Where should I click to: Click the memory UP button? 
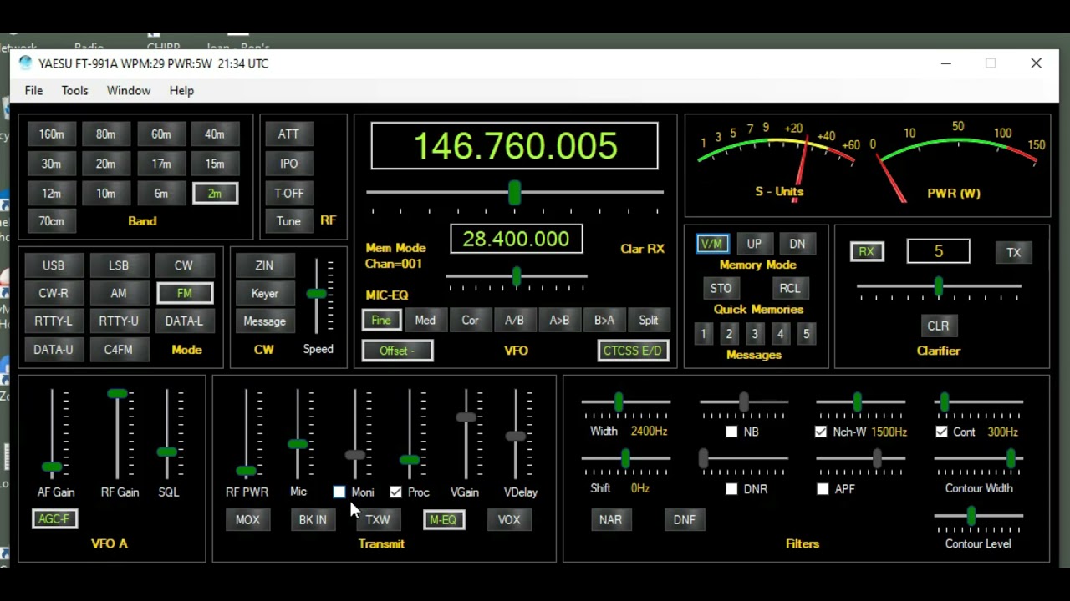pyautogui.click(x=754, y=244)
